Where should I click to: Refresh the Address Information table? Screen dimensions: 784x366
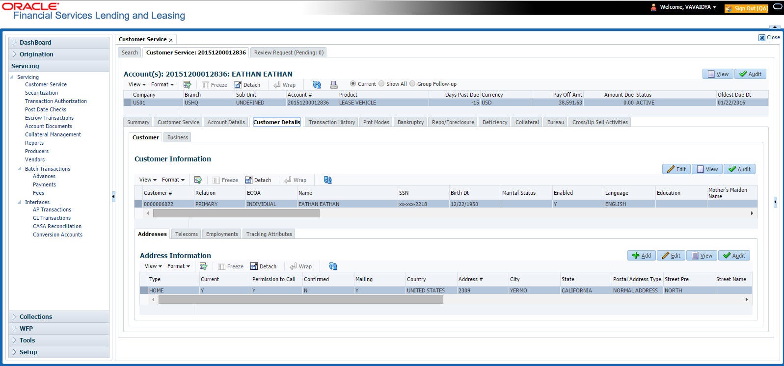pyautogui.click(x=333, y=266)
